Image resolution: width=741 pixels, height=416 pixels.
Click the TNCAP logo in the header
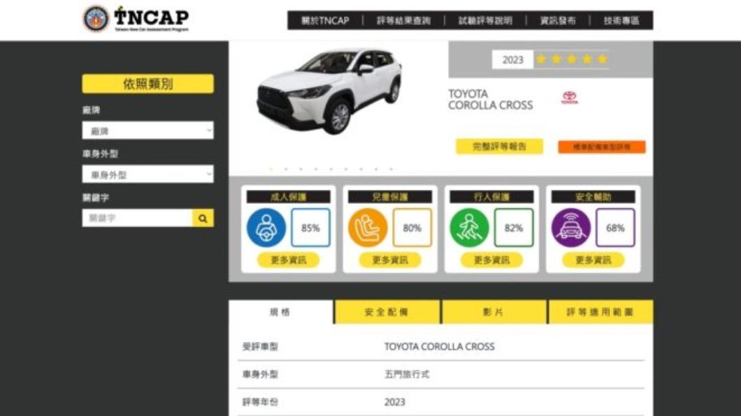pyautogui.click(x=136, y=19)
